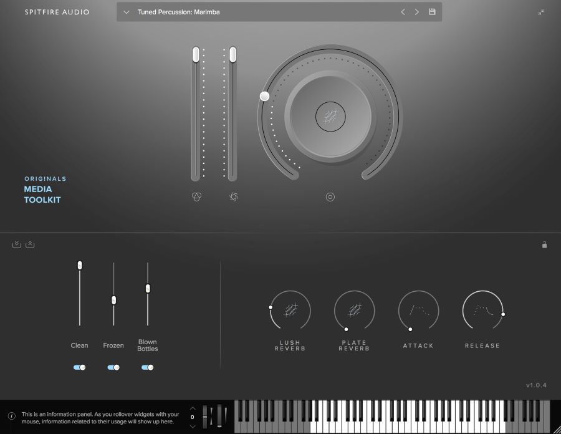Image resolution: width=561 pixels, height=434 pixels.
Task: Click the ATTACK label
Action: tap(418, 345)
